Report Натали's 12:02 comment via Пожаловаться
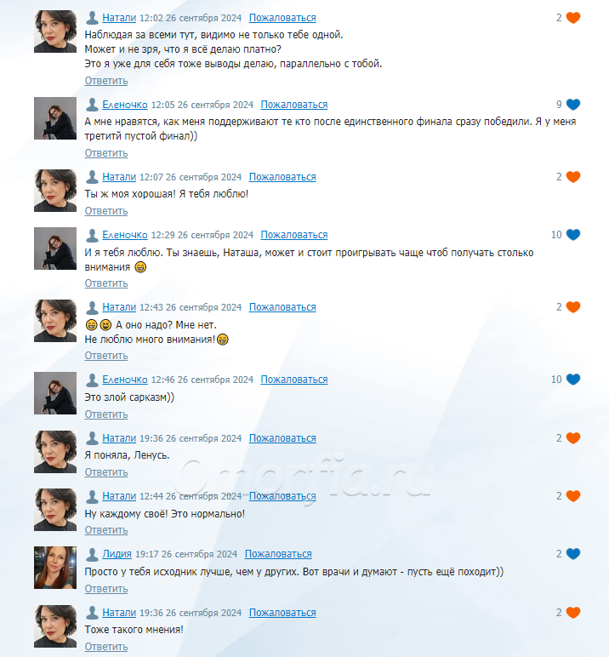 click(x=282, y=18)
